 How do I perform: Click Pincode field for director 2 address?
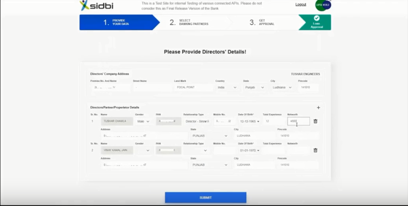pos(298,165)
